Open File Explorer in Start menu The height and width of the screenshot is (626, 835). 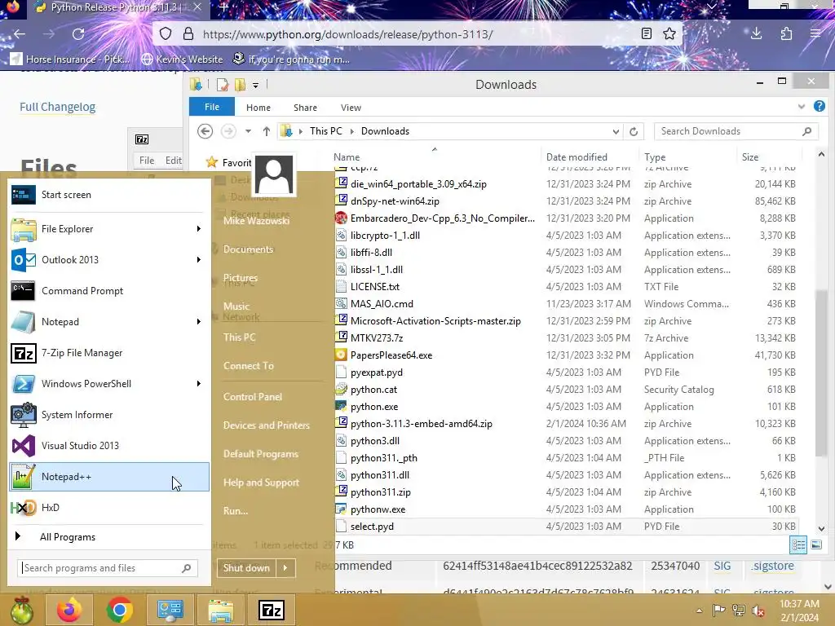pos(108,229)
